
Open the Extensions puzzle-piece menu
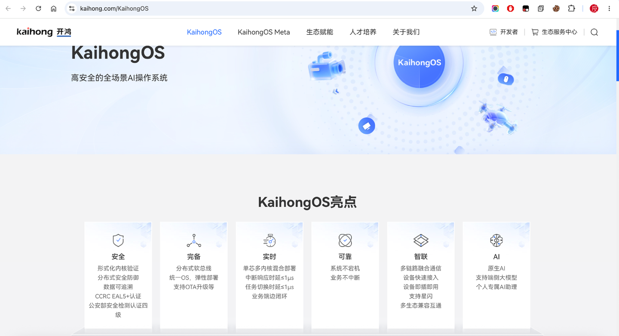(571, 9)
